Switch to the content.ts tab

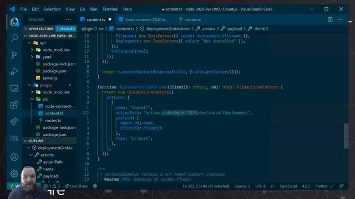[96, 20]
